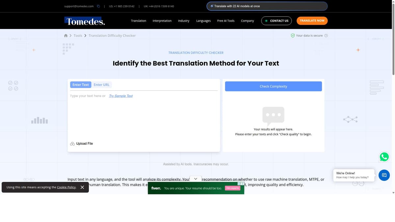Click the Translation Difficulty Checker breadcrumb

click(x=112, y=36)
